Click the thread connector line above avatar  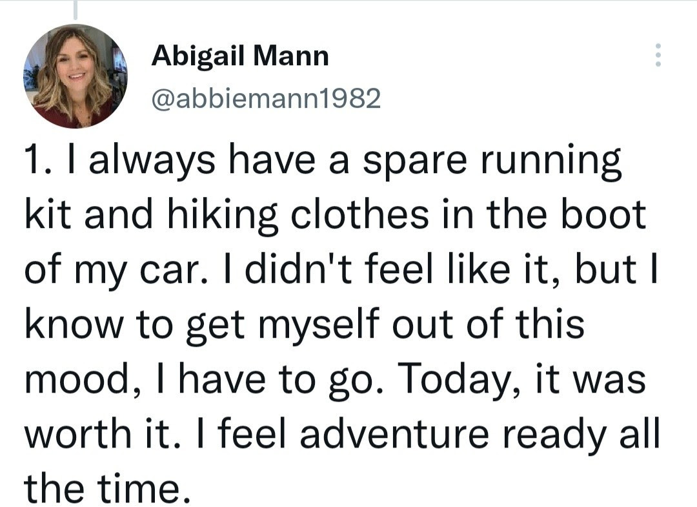76,10
